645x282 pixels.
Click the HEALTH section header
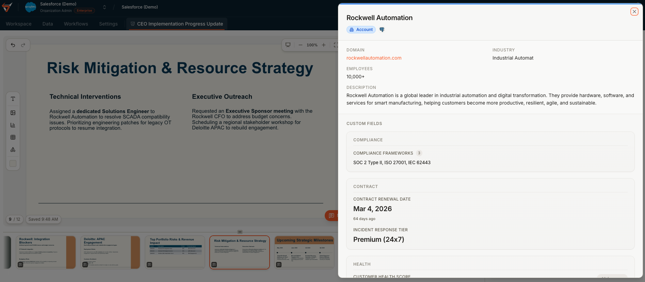362,264
